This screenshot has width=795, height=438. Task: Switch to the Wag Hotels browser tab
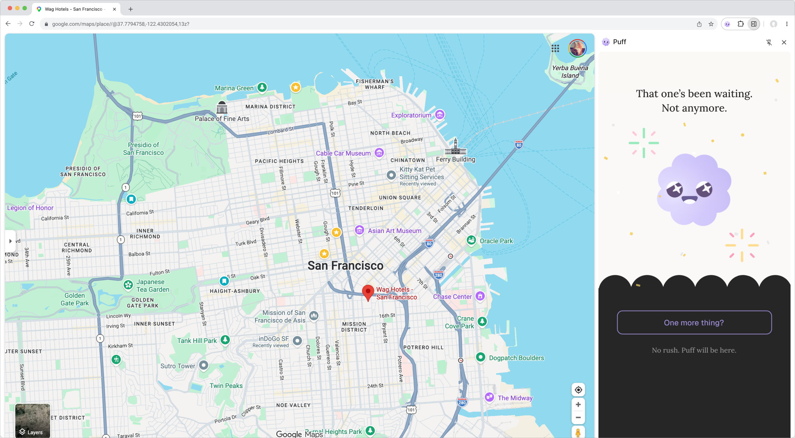(x=76, y=9)
